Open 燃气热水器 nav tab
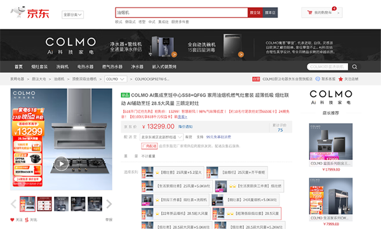This screenshot has height=229, width=381. click(x=112, y=67)
